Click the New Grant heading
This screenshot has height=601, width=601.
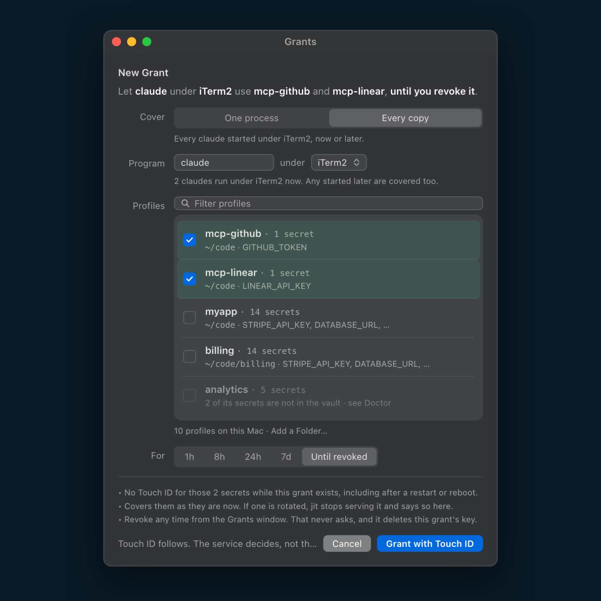[x=143, y=73]
